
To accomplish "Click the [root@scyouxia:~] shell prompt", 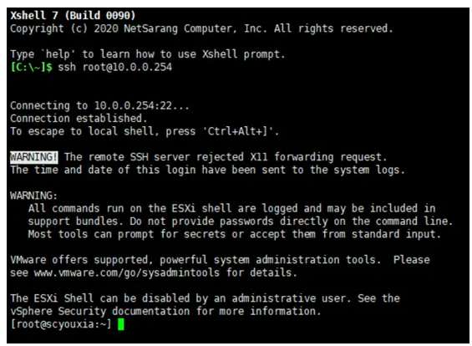I will pyautogui.click(x=61, y=324).
